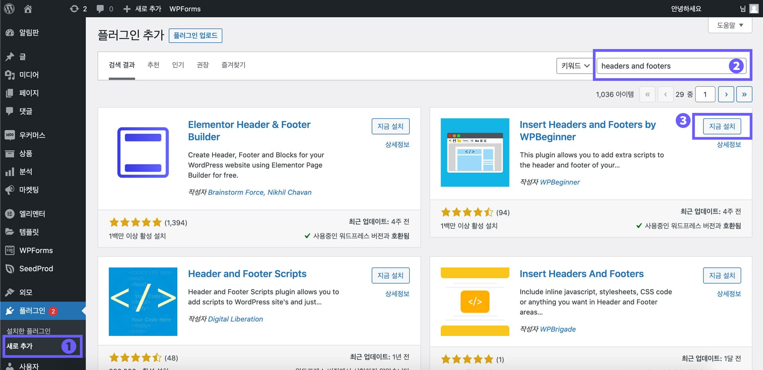Viewport: 763px width, 370px height.
Task: Select the 권장 tab
Action: (203, 65)
